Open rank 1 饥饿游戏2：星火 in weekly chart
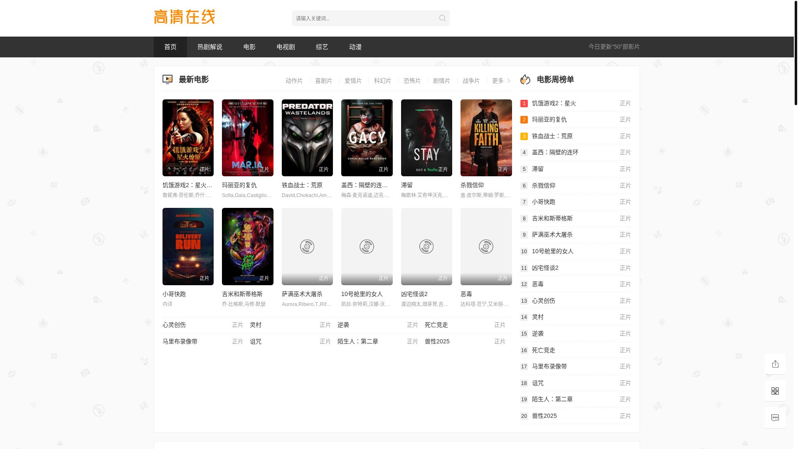 (576, 103)
